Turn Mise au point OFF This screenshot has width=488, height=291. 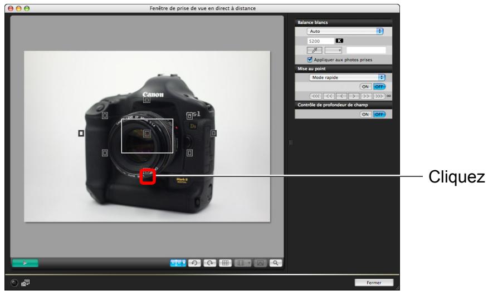(379, 87)
